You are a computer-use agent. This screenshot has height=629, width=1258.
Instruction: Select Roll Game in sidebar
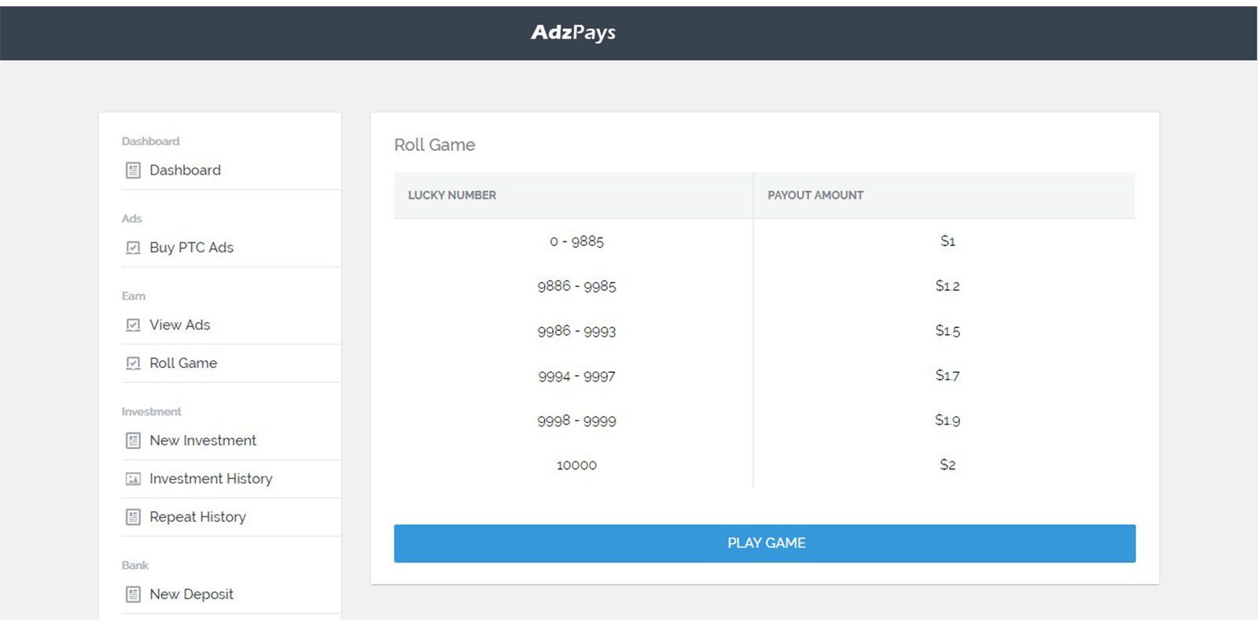183,363
